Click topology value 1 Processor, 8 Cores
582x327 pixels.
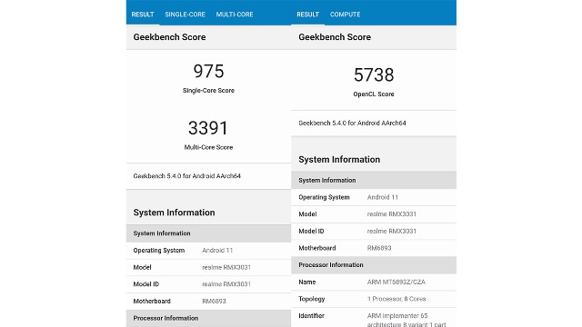[396, 299]
